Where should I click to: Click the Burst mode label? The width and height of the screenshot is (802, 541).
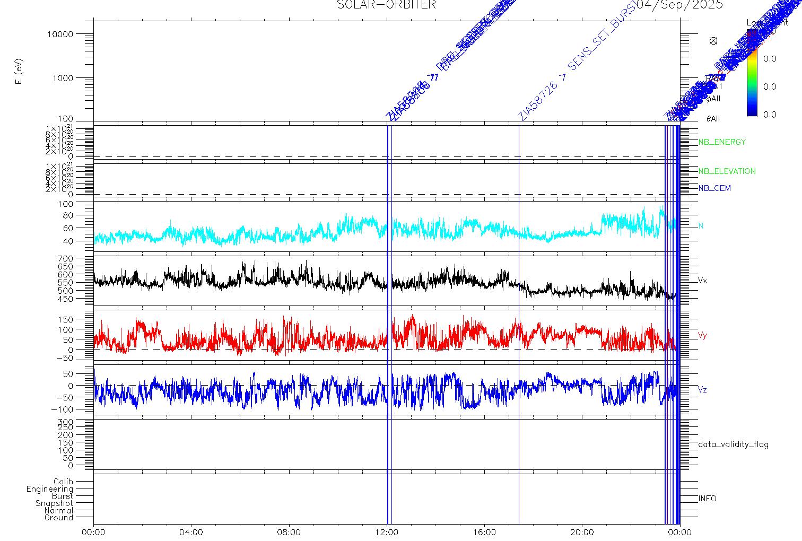(x=63, y=496)
